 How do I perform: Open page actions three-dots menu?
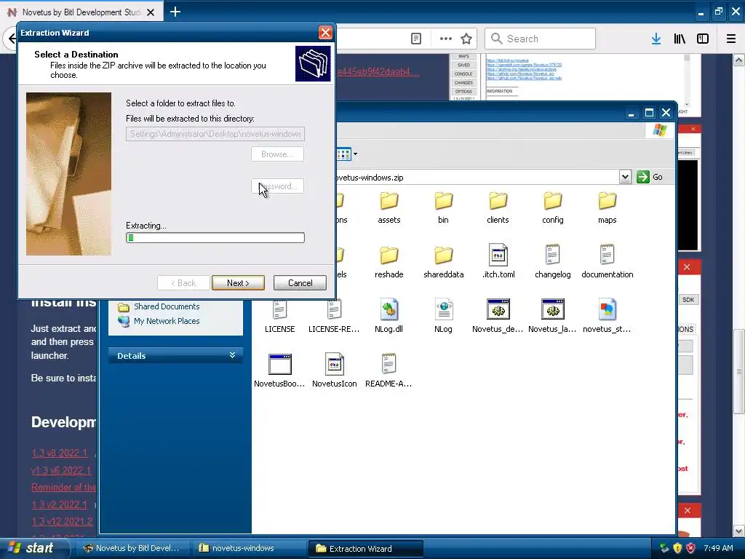pos(446,39)
